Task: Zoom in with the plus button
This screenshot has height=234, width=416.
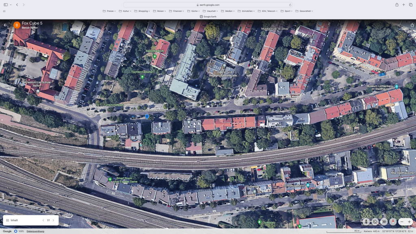Action: pyautogui.click(x=409, y=221)
